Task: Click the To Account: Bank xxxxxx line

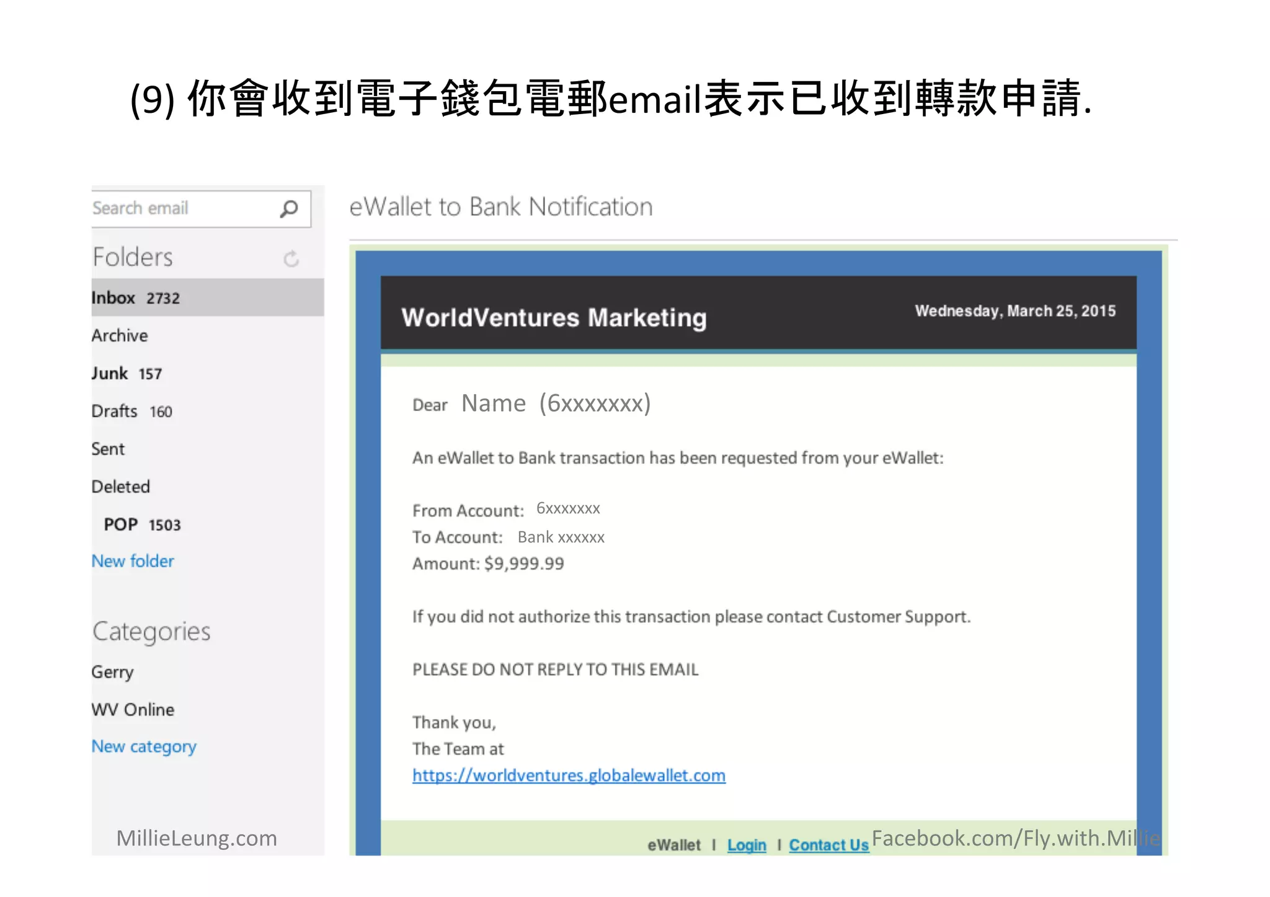Action: (508, 537)
